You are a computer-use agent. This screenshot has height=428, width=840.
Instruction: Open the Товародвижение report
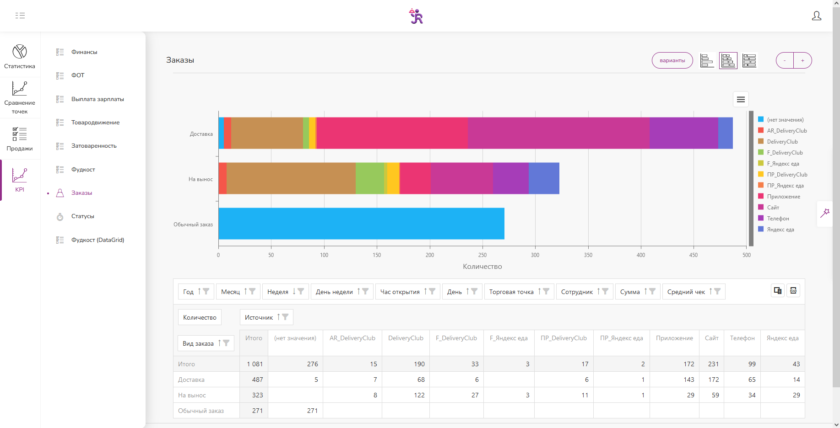tap(95, 123)
